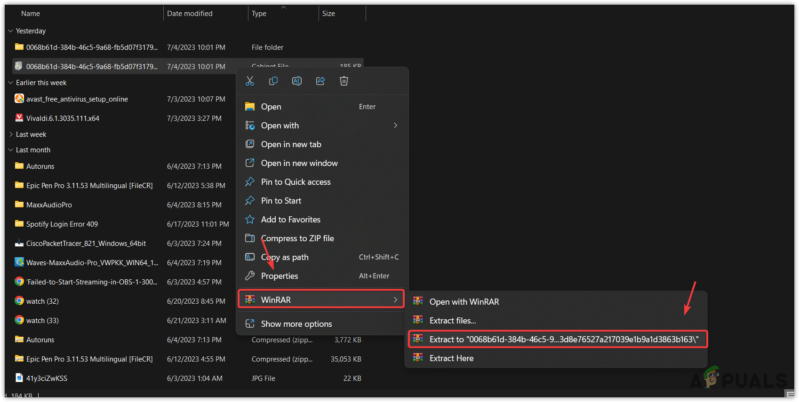
Task: Sort by the Name column header
Action: [31, 14]
